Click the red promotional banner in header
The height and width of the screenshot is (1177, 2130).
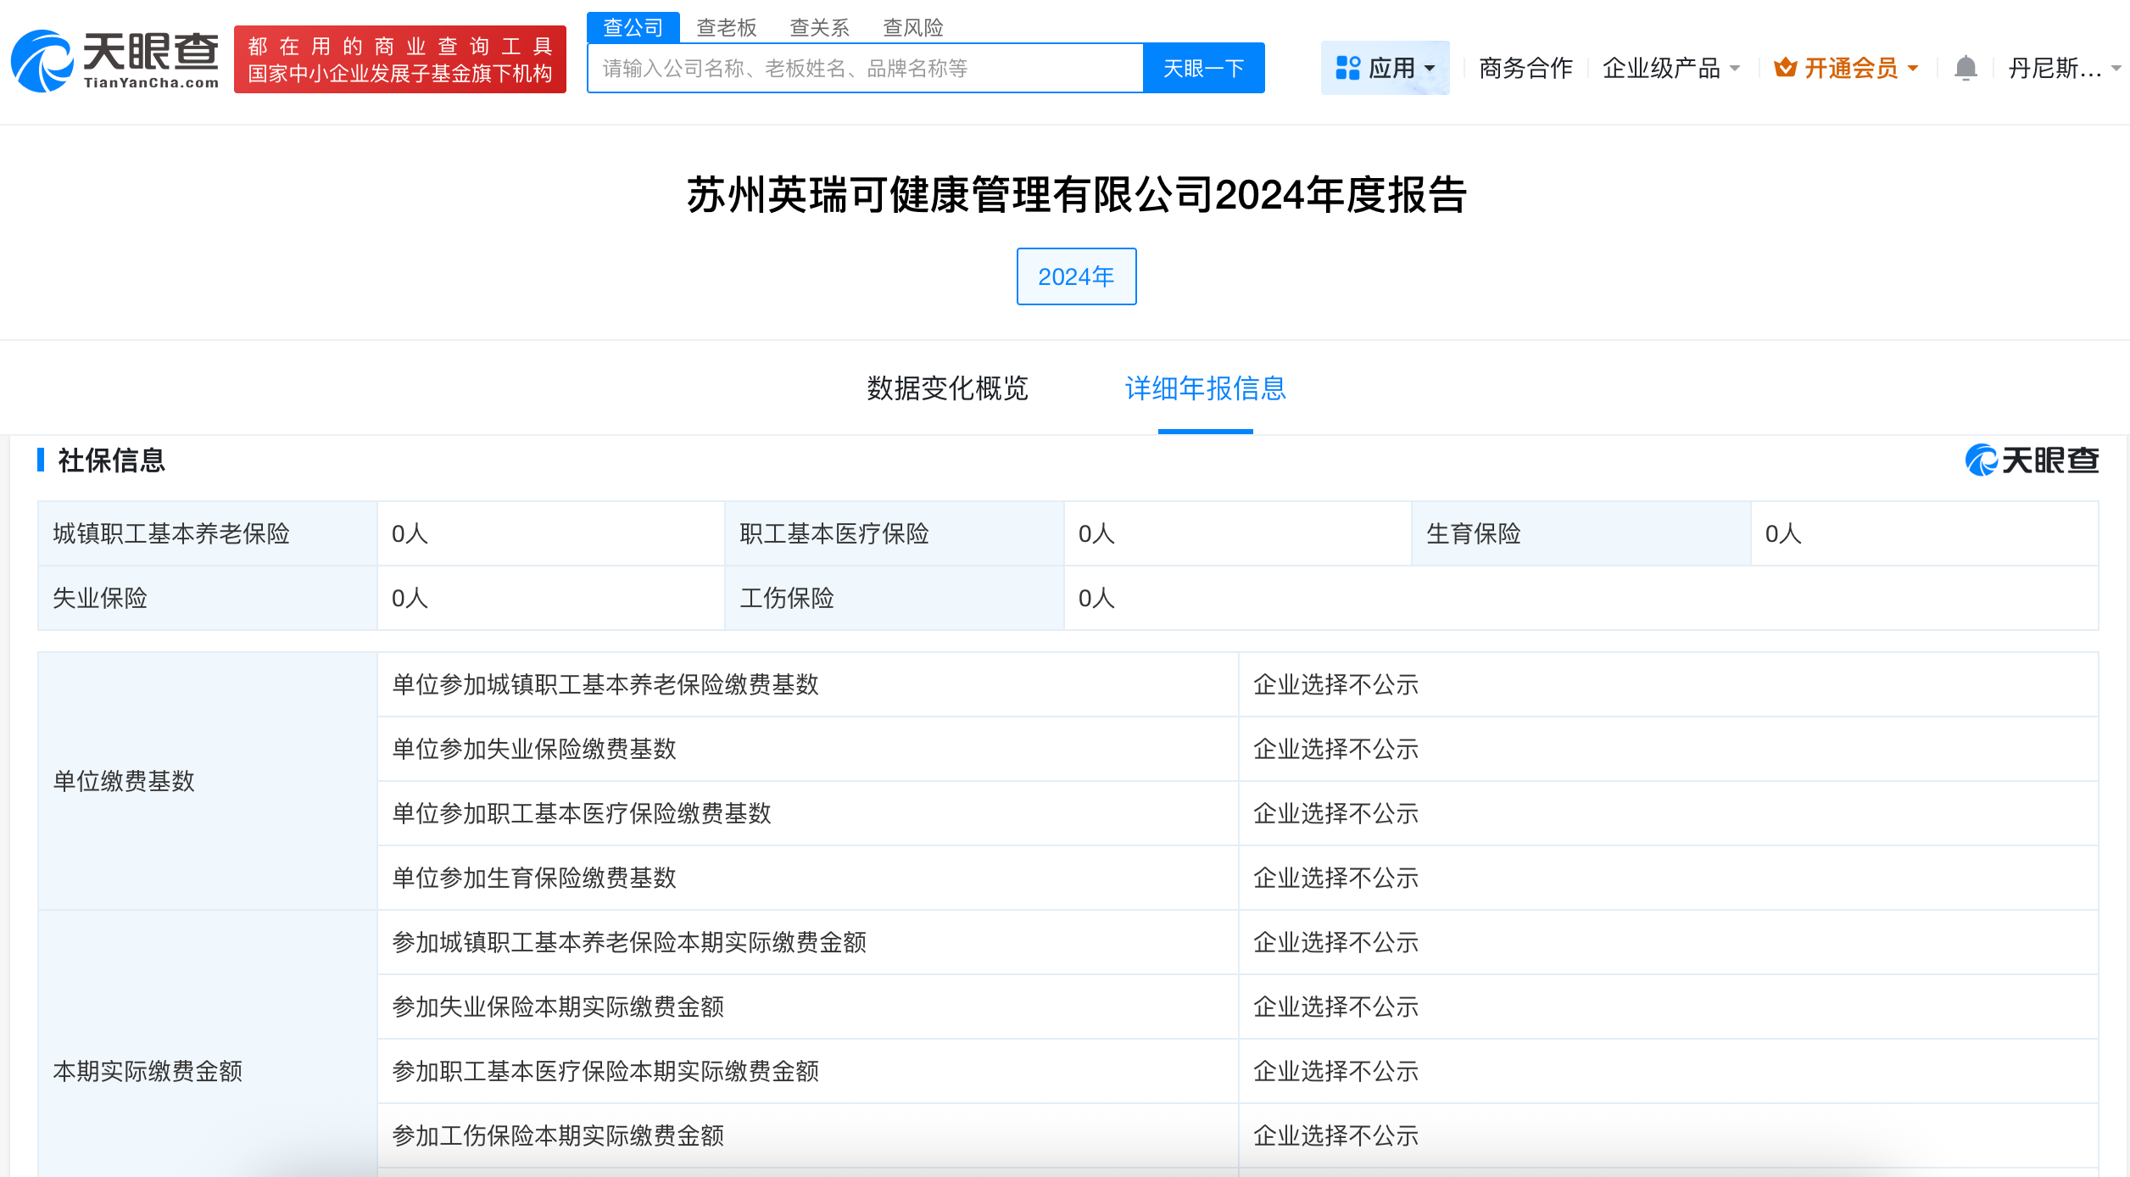(399, 59)
